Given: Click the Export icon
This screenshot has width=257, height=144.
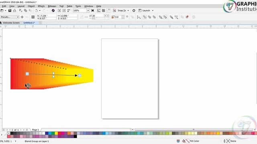Looking at the screenshot, I should point(64,10).
